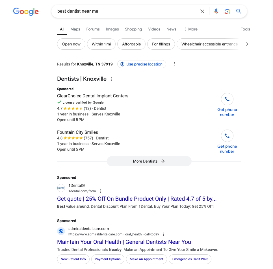The image size is (273, 269).
Task: Open the three-dot menu beside Dentists | Knoxville
Action: pos(111,79)
